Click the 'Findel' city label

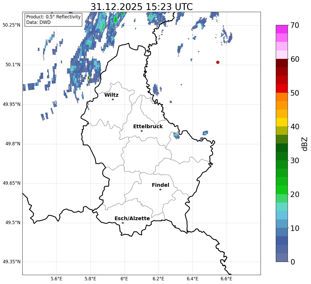160,185
